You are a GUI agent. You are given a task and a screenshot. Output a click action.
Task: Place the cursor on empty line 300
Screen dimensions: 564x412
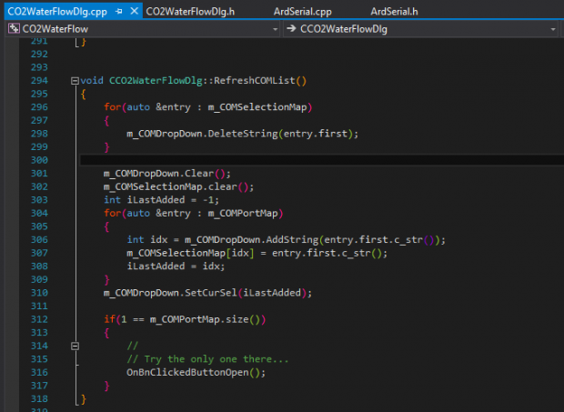click(321, 160)
